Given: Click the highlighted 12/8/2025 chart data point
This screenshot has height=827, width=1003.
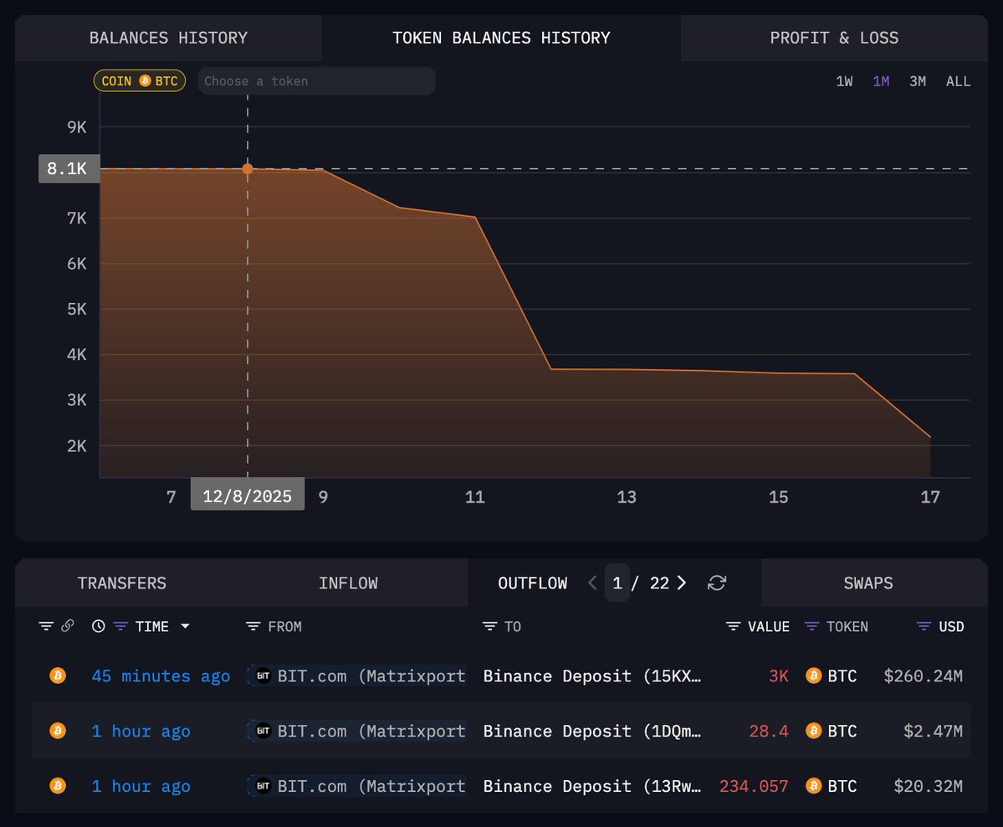Looking at the screenshot, I should tap(248, 169).
